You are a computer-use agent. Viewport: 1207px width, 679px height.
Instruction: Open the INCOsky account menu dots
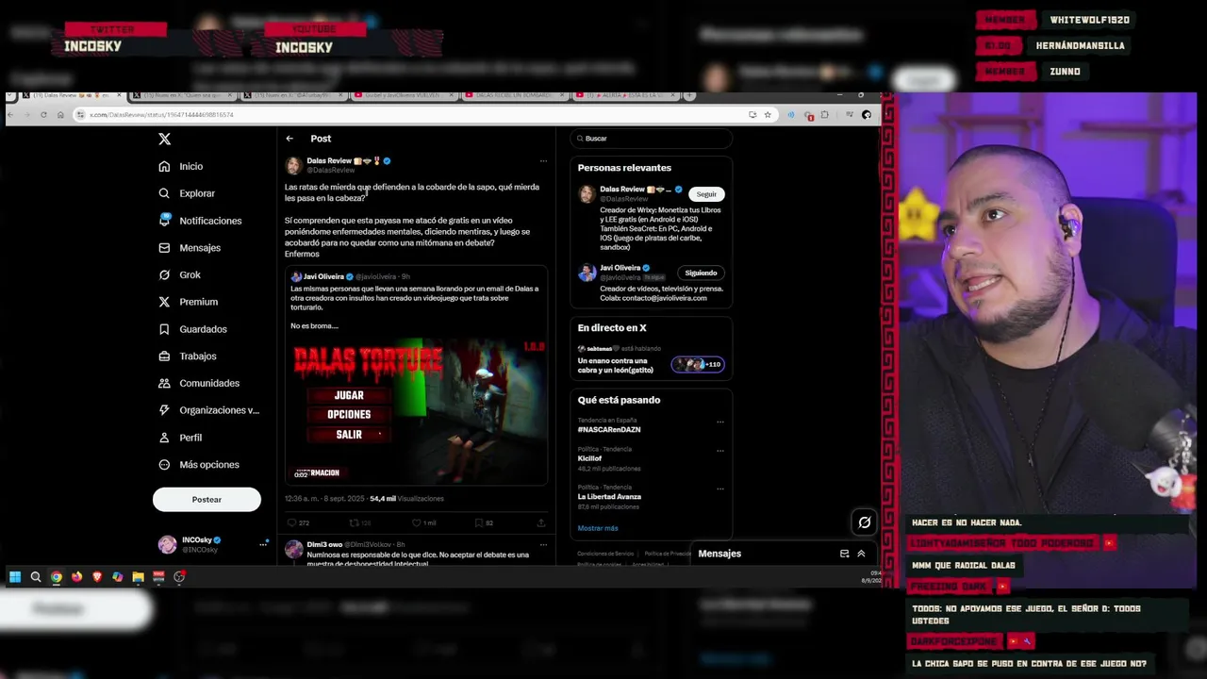point(263,544)
